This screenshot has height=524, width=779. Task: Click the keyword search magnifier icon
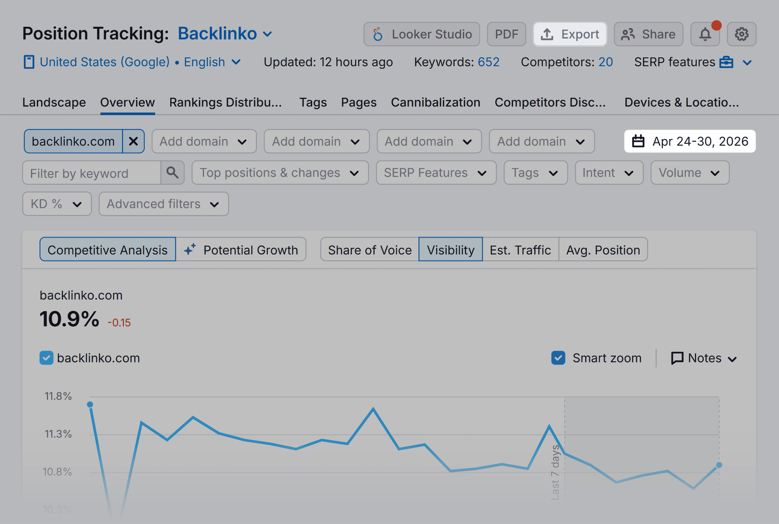coord(172,172)
